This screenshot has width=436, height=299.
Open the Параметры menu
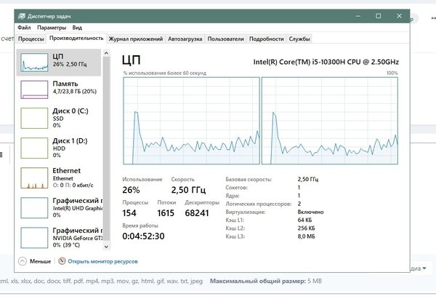pos(52,27)
